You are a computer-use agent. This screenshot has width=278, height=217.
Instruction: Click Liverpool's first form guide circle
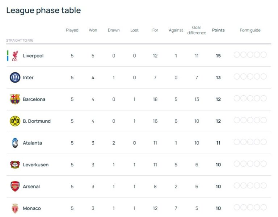[237, 55]
